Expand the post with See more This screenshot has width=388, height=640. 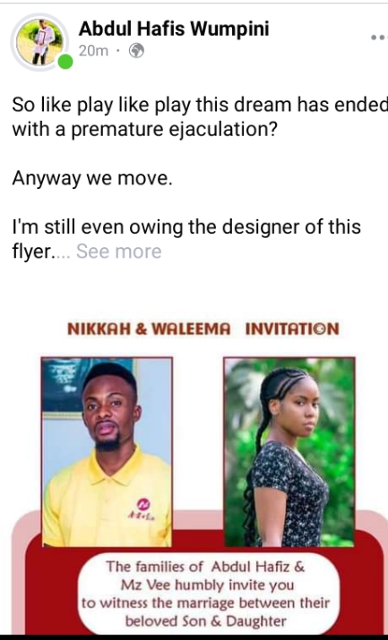coord(118,252)
